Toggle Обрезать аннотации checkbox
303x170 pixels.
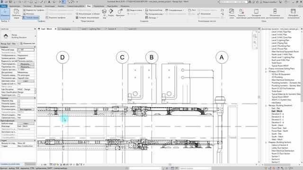[19, 106]
